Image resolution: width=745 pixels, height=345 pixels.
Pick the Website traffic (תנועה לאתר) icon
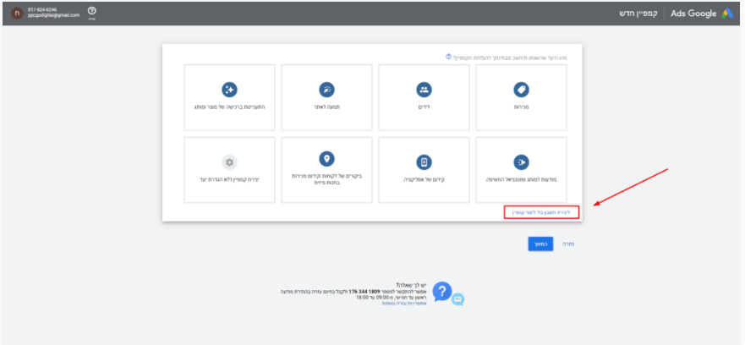(326, 90)
